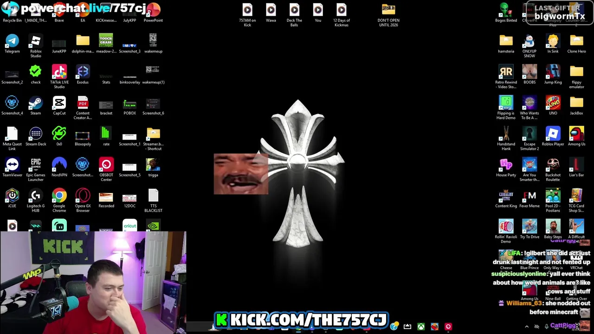594x334 pixels.
Task: Launch Telegram from the desktop
Action: [x=12, y=44]
